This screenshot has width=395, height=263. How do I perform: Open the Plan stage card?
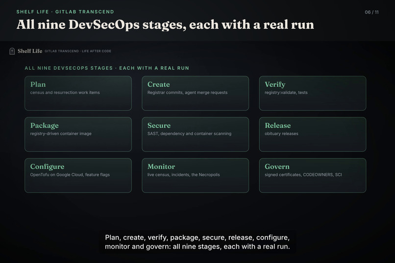(x=78, y=93)
